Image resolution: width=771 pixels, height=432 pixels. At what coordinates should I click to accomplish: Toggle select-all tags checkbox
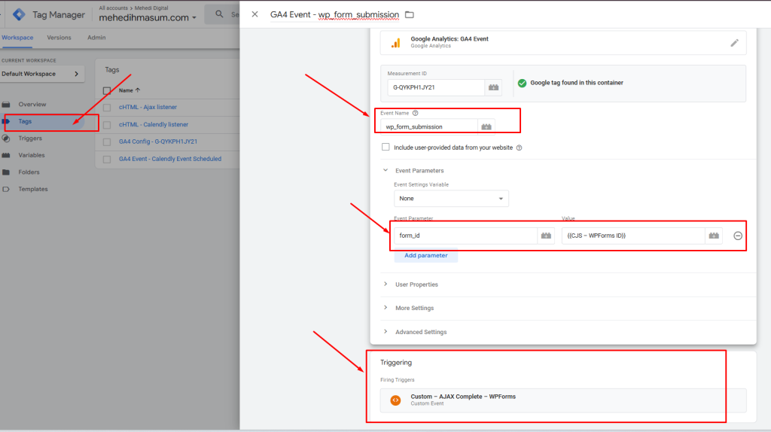(107, 90)
